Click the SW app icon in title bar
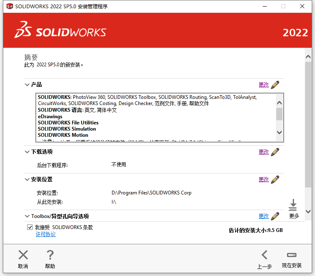Viewport: 315px width, 276px height. tap(9, 6)
